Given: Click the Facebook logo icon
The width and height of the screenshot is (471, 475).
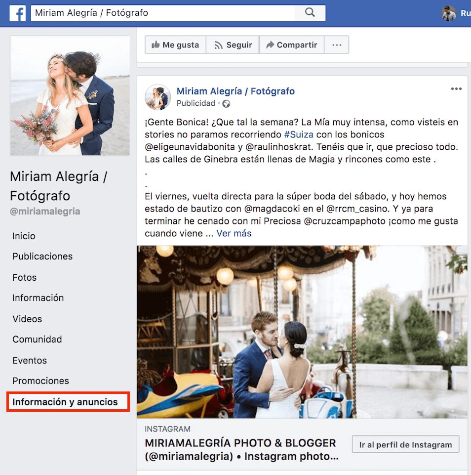Looking at the screenshot, I should (x=18, y=13).
